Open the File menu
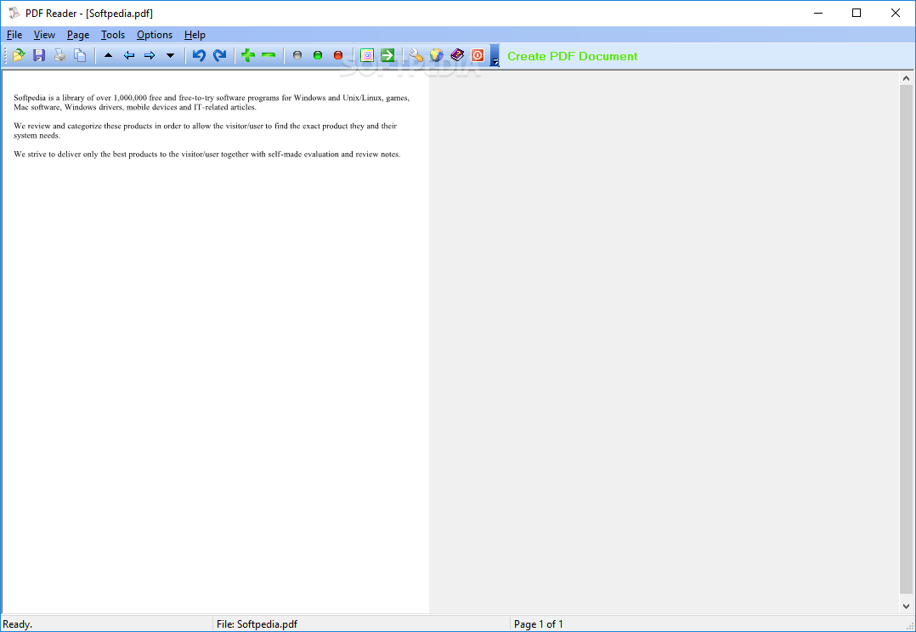The image size is (916, 632). (14, 35)
